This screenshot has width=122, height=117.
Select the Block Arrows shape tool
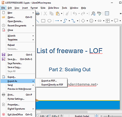(99, 21)
